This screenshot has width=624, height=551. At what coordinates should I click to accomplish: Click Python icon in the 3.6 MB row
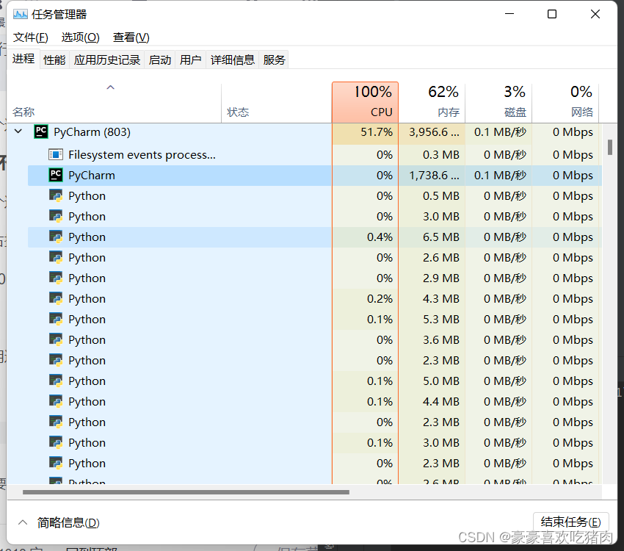[56, 339]
